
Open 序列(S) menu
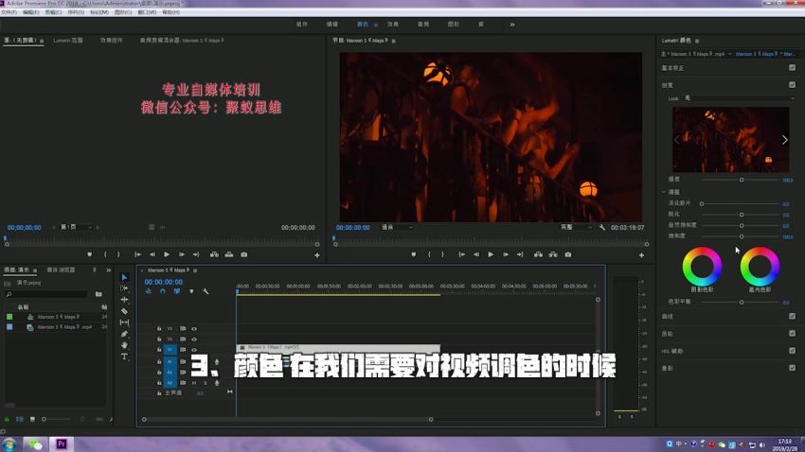76,11
